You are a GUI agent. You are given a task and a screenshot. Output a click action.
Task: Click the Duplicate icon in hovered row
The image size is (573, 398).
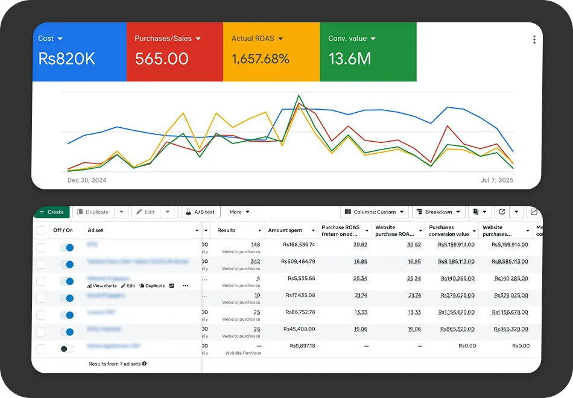click(142, 286)
